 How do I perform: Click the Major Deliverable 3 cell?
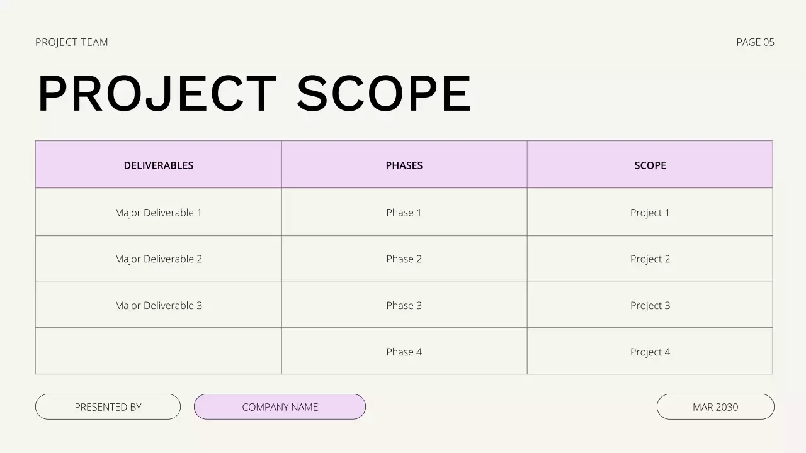(x=159, y=306)
